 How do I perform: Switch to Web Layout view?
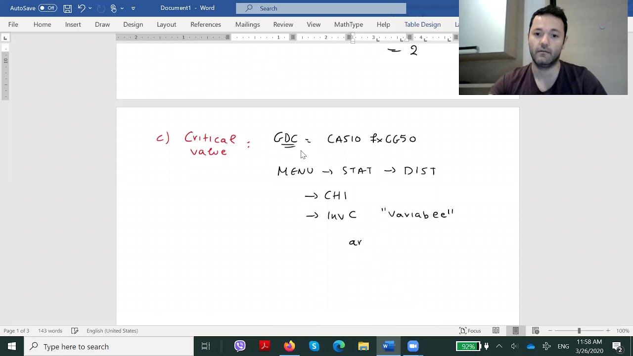pyautogui.click(x=535, y=331)
